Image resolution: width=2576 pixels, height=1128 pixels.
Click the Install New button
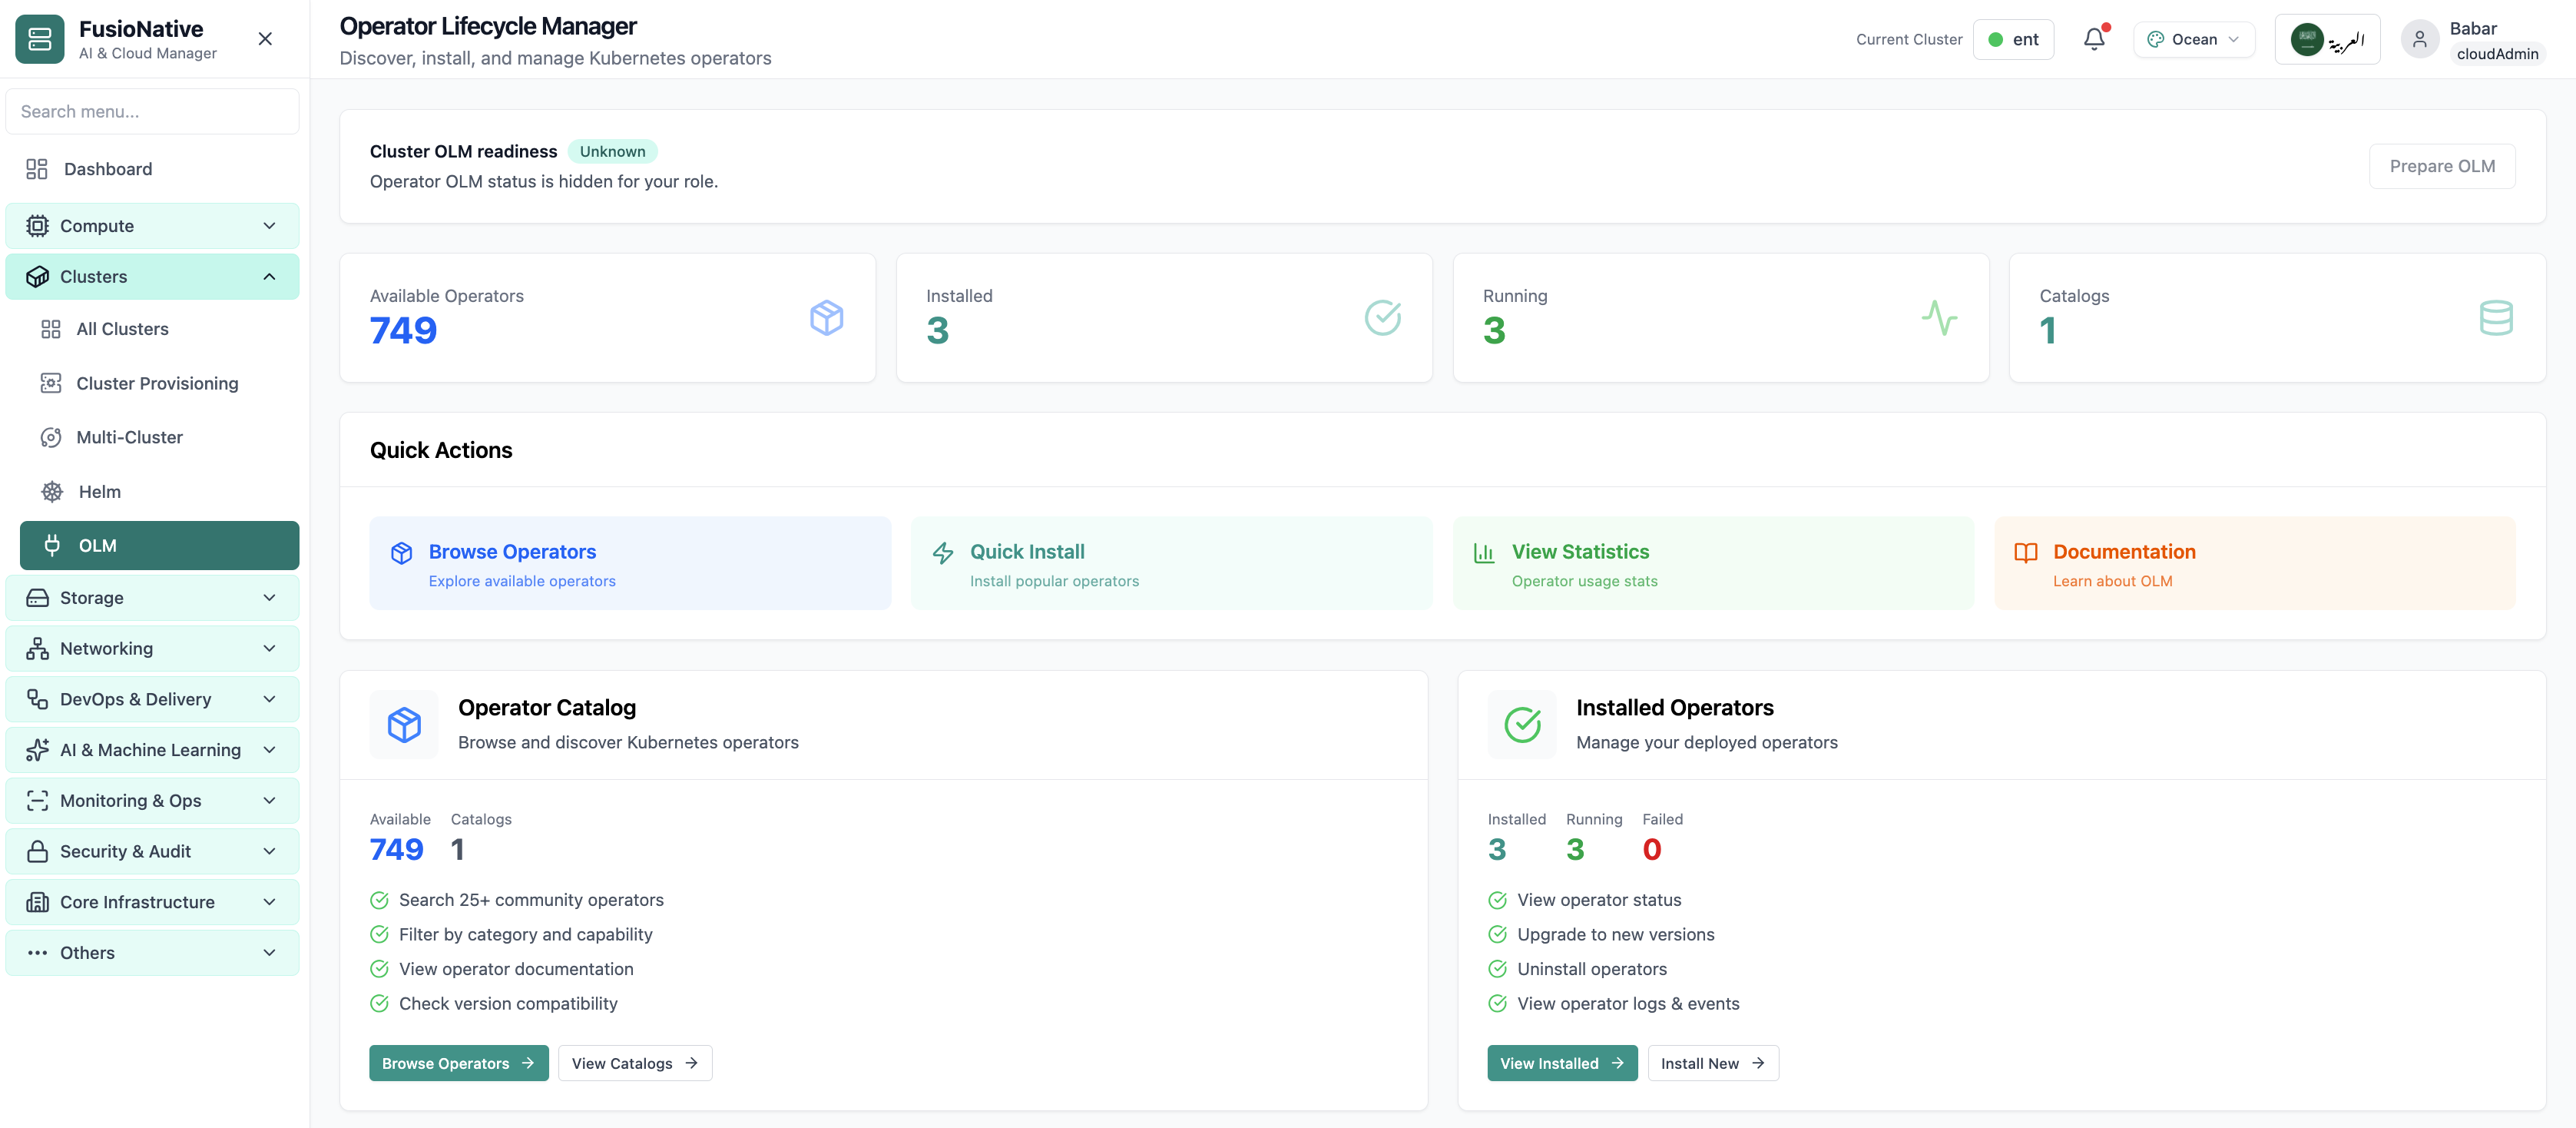point(1713,1063)
